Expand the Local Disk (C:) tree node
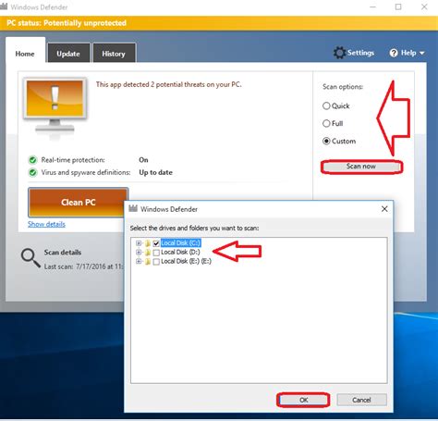The image size is (438, 421). click(139, 243)
